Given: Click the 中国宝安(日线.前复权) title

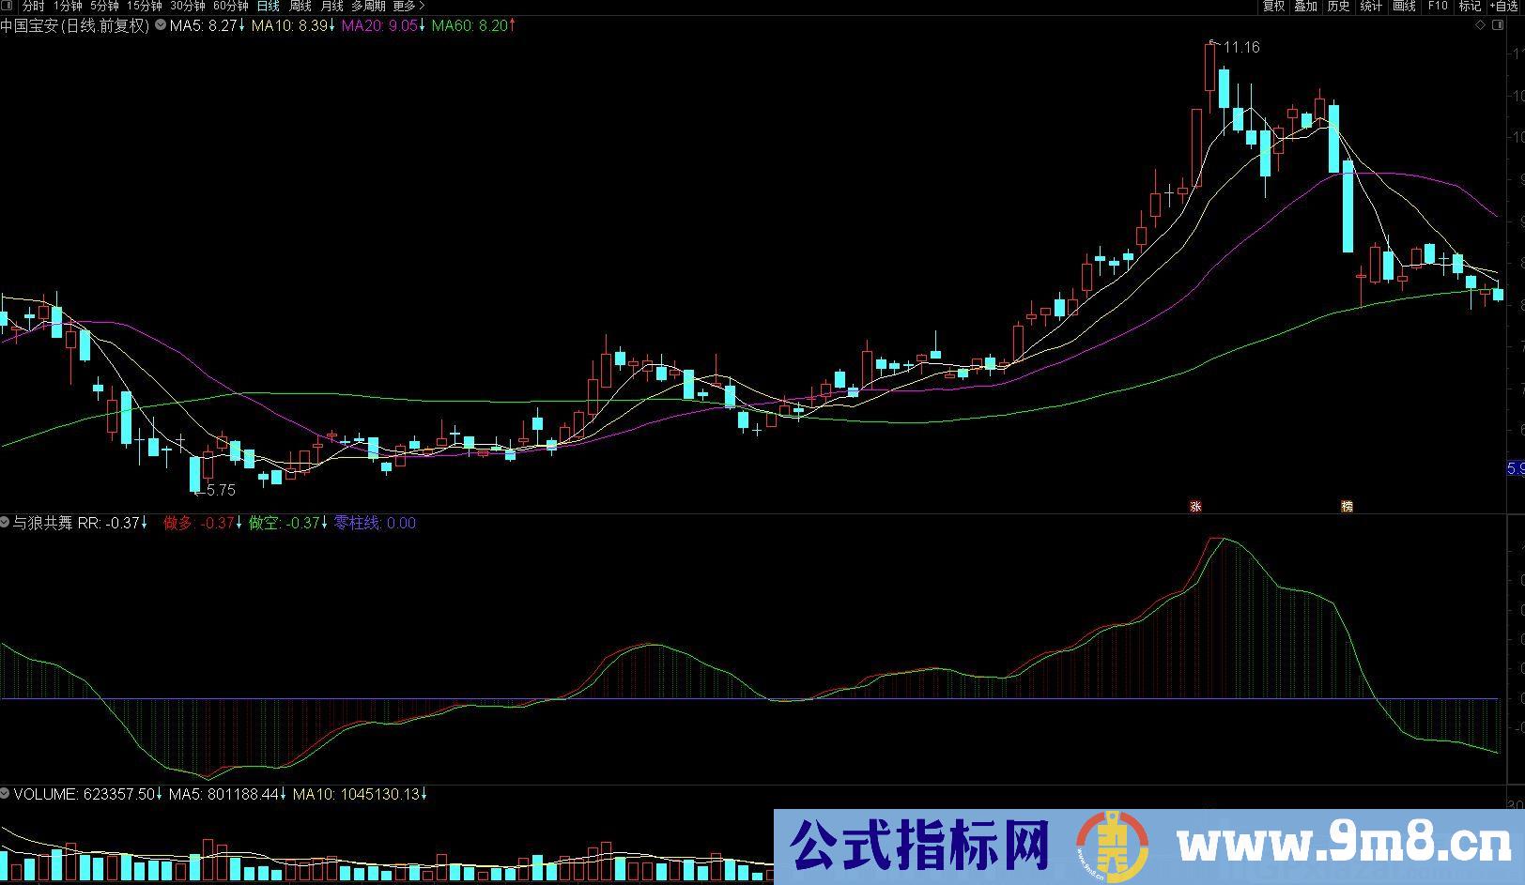Looking at the screenshot, I should [x=75, y=26].
